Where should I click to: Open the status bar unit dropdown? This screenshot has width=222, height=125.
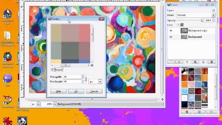(x=39, y=104)
